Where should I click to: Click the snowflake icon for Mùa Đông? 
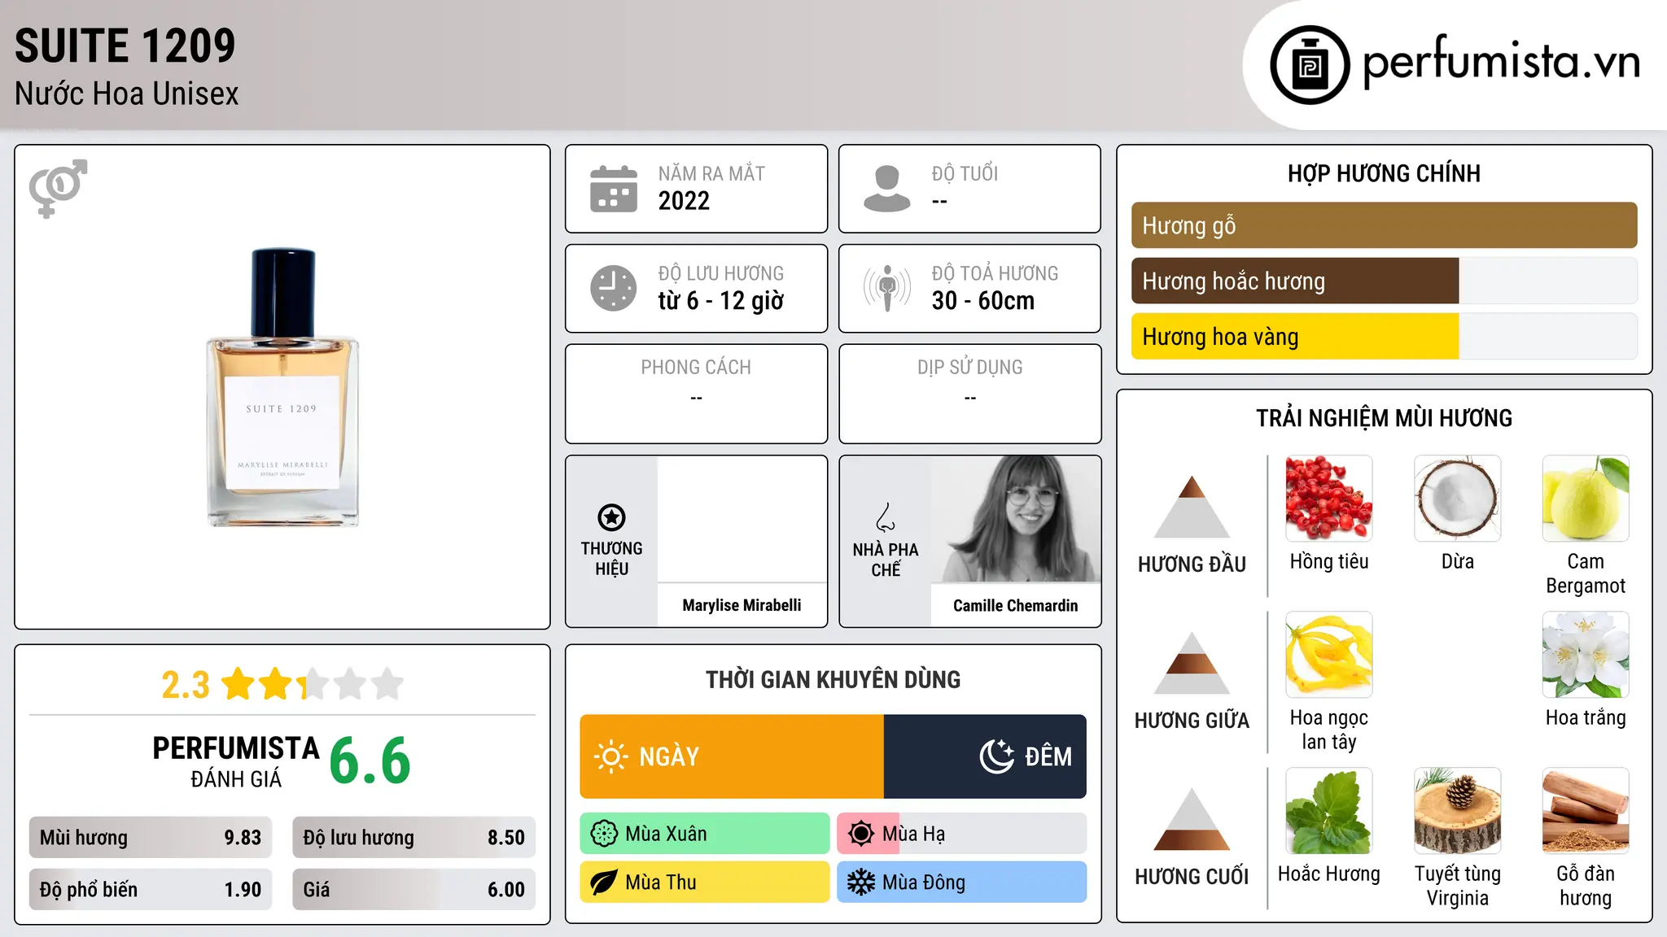(x=861, y=883)
